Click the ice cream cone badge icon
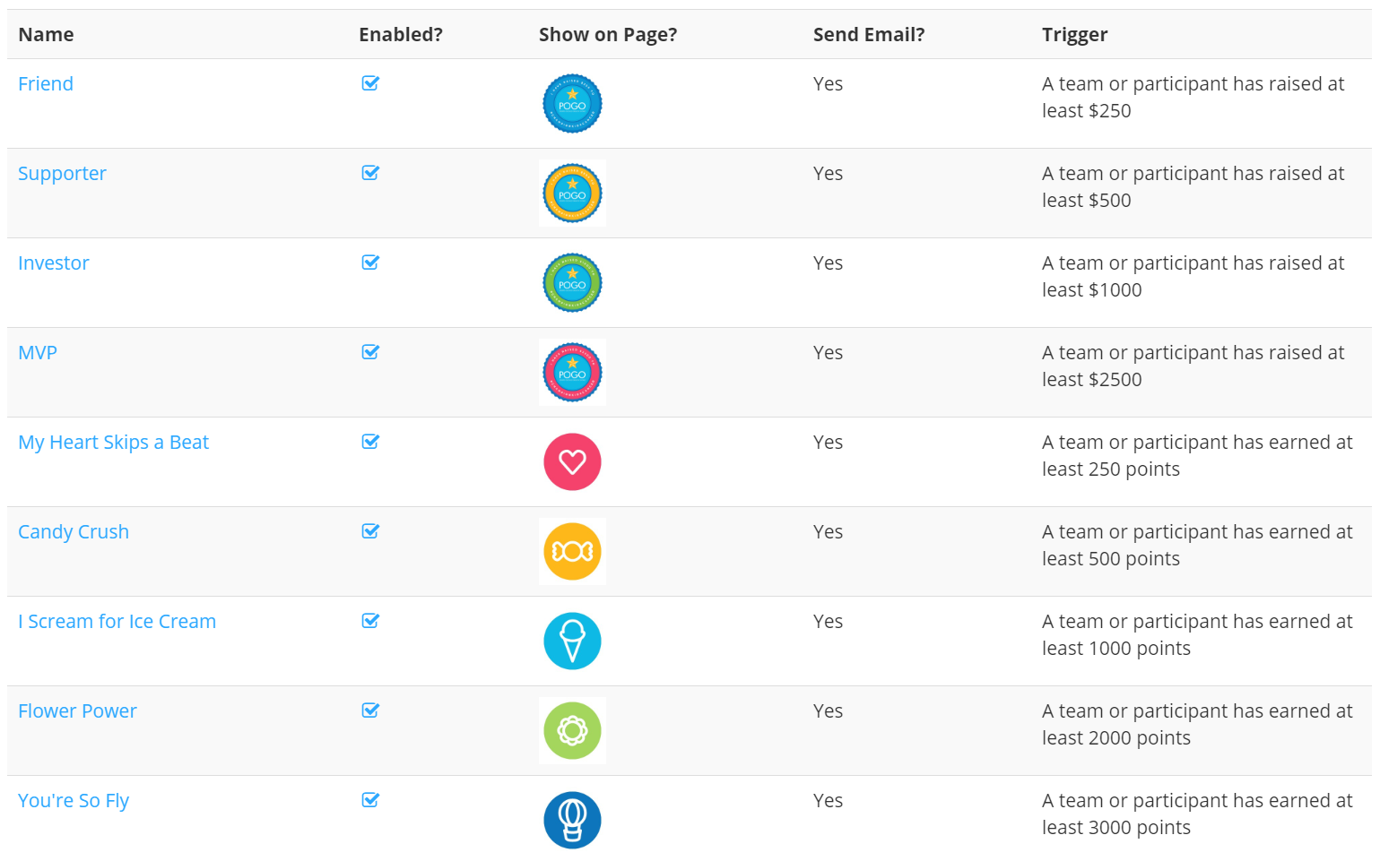Viewport: 1380px width, 861px height. pyautogui.click(x=572, y=641)
